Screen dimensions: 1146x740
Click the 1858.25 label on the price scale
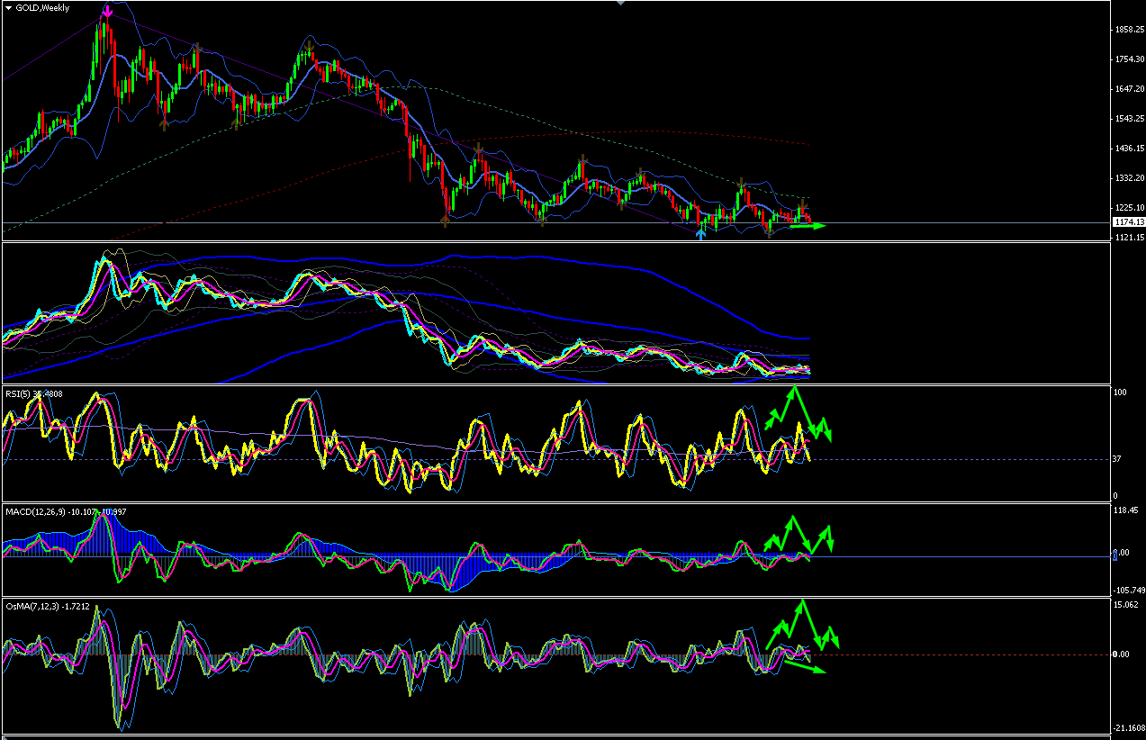(1129, 30)
